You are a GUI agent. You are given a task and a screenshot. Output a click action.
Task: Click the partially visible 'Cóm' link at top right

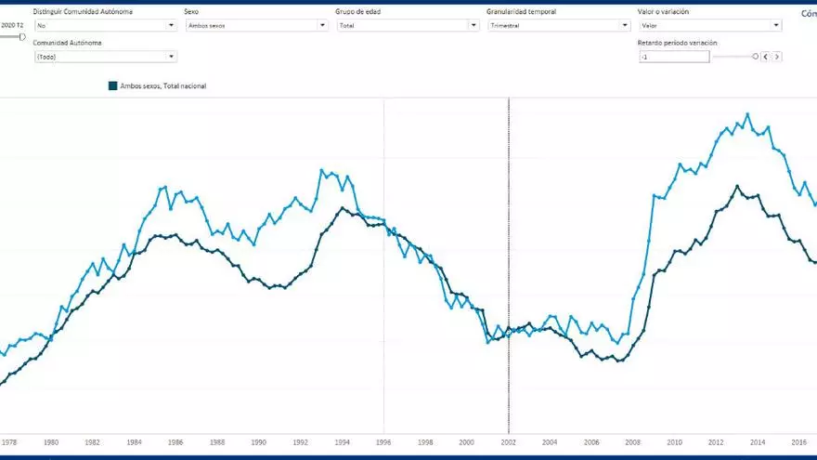coord(808,14)
